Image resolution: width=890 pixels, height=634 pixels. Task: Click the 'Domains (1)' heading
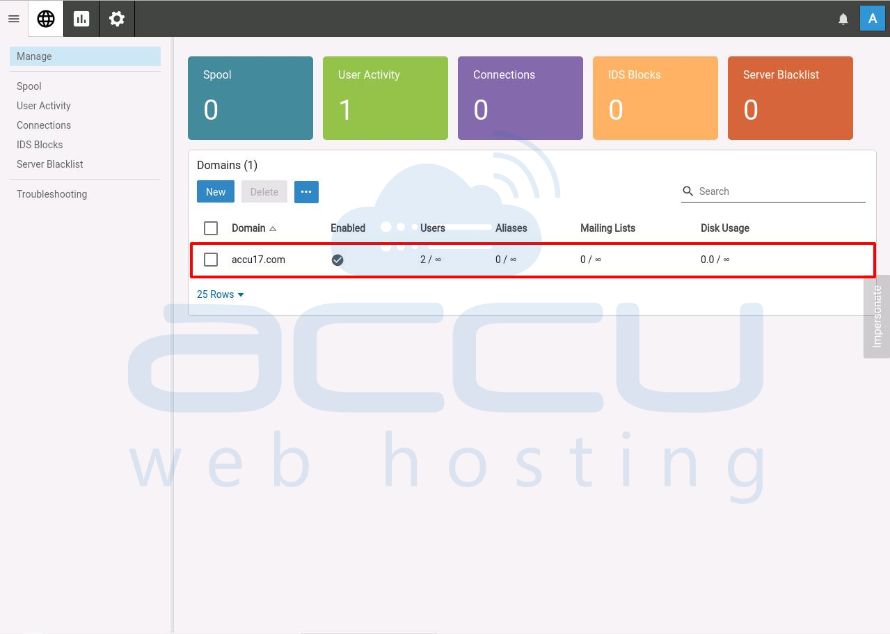(227, 165)
